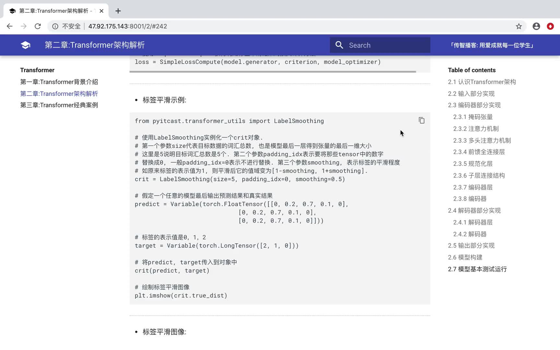Reload the page
Image resolution: width=560 pixels, height=350 pixels.
[38, 26]
